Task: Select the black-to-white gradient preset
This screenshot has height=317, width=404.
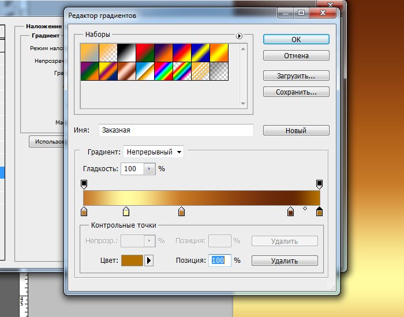Action: click(x=126, y=53)
